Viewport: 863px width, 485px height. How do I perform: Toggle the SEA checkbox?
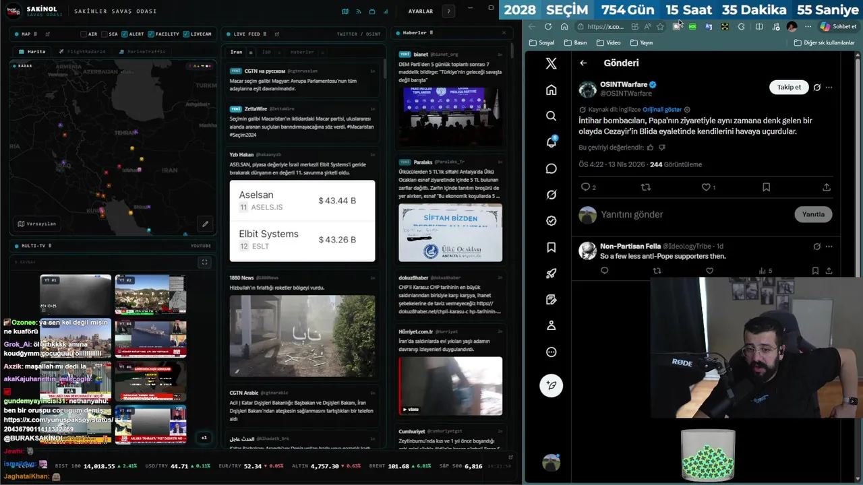(x=104, y=34)
